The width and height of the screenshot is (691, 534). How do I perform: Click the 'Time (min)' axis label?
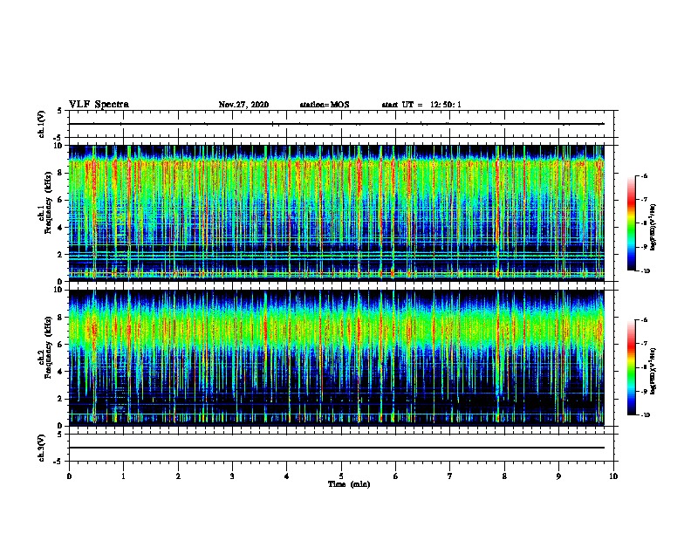pos(349,484)
